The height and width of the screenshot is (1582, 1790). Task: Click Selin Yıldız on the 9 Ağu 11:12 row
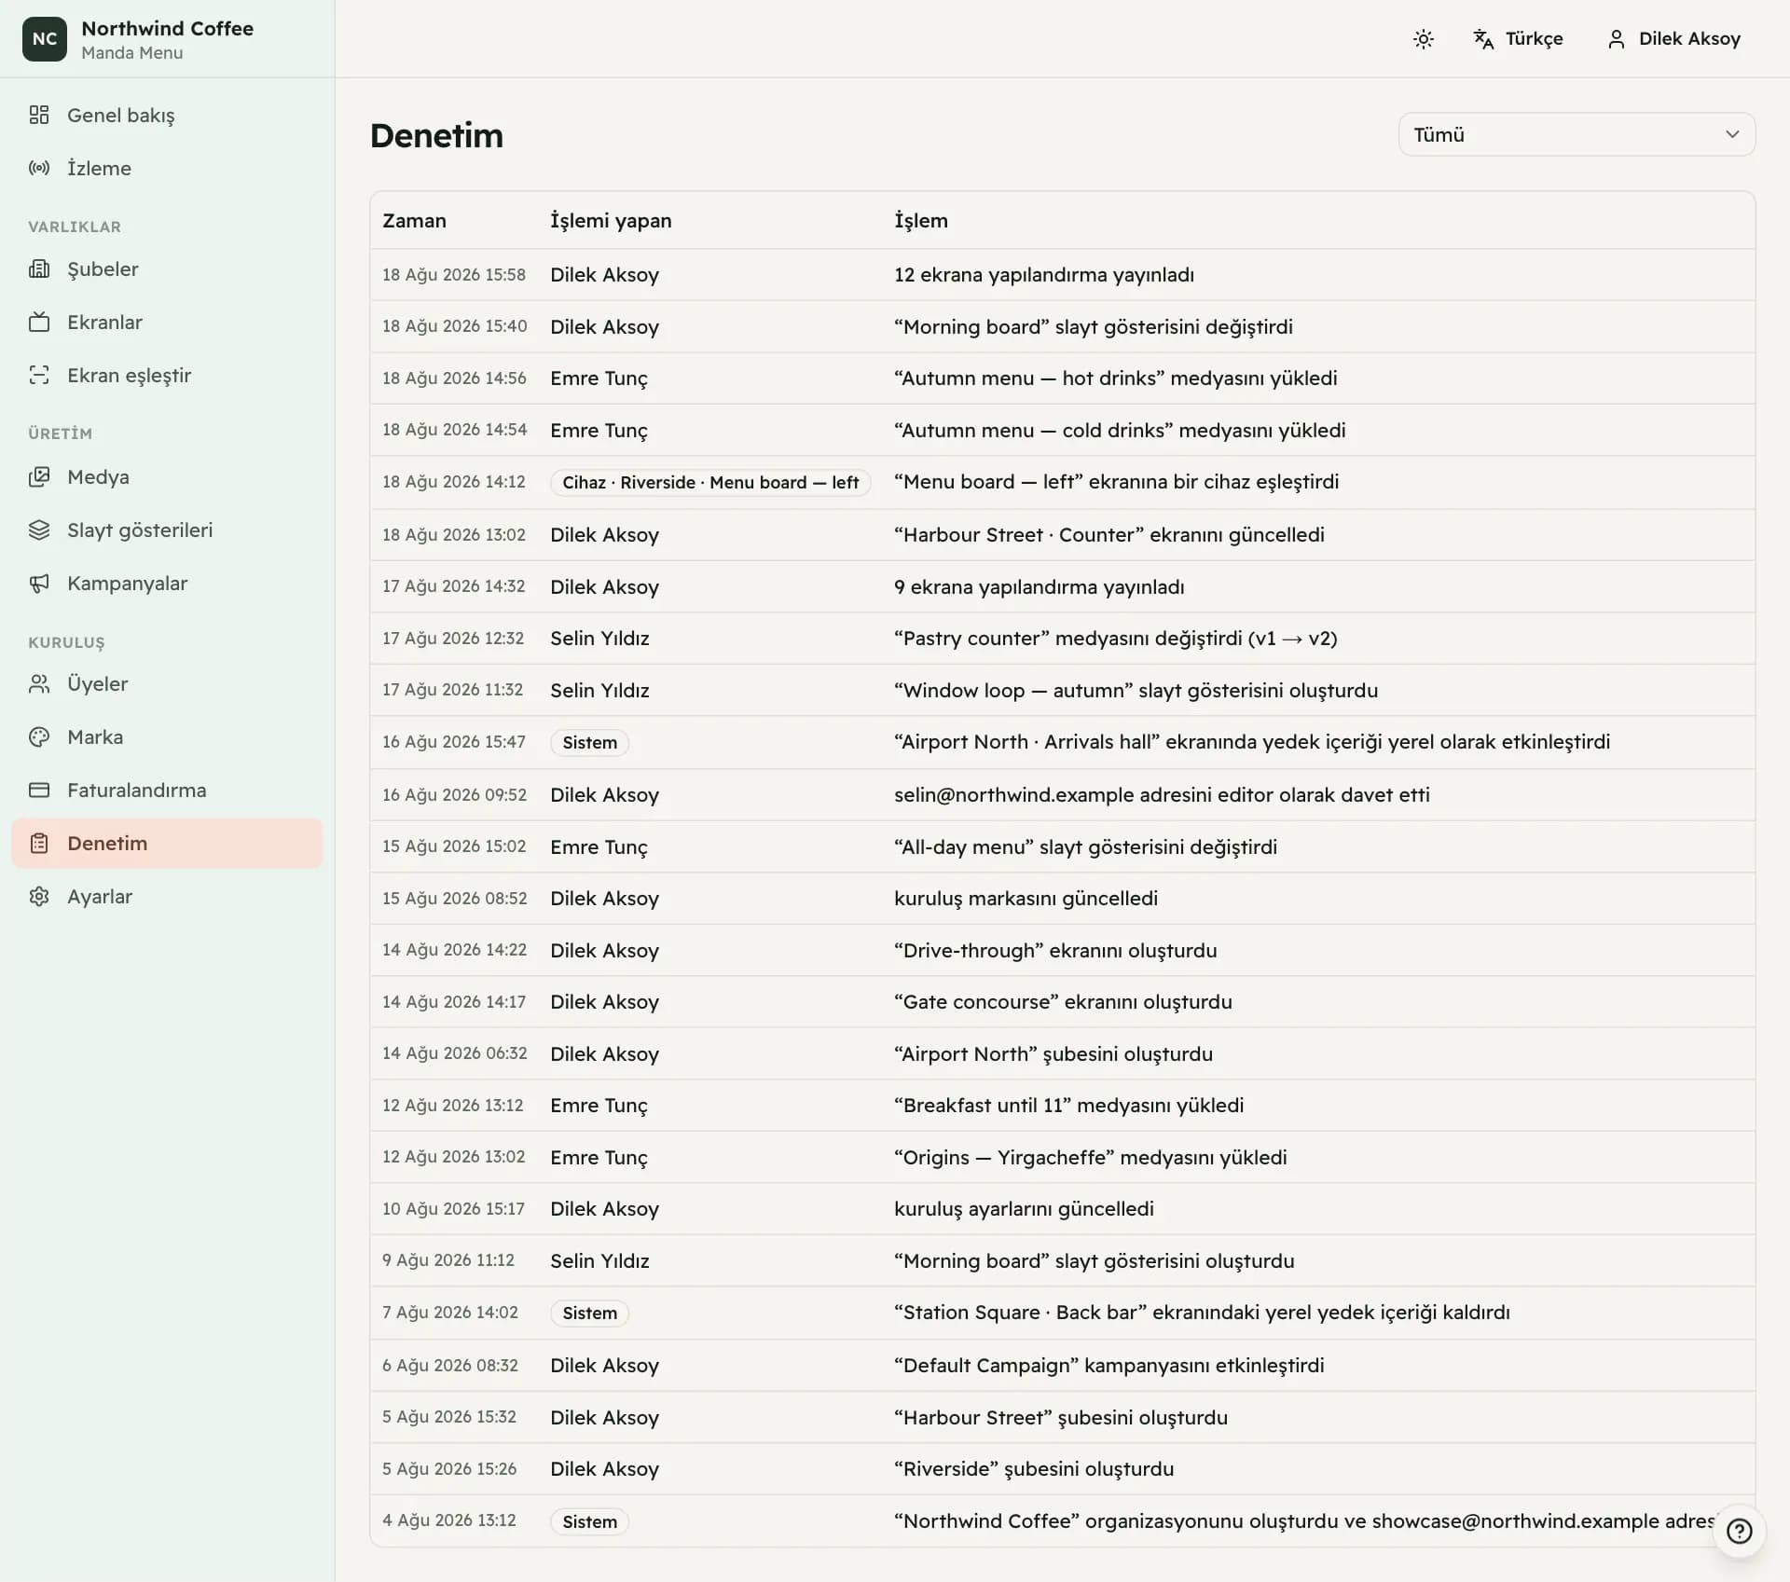click(x=599, y=1260)
